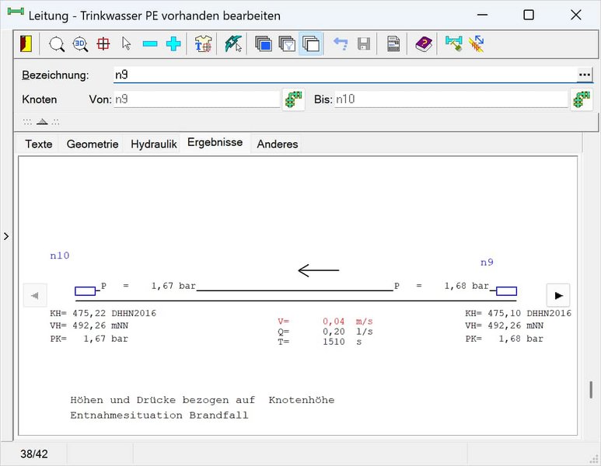
Task: Expand the left side panel chevron
Action: point(6,236)
